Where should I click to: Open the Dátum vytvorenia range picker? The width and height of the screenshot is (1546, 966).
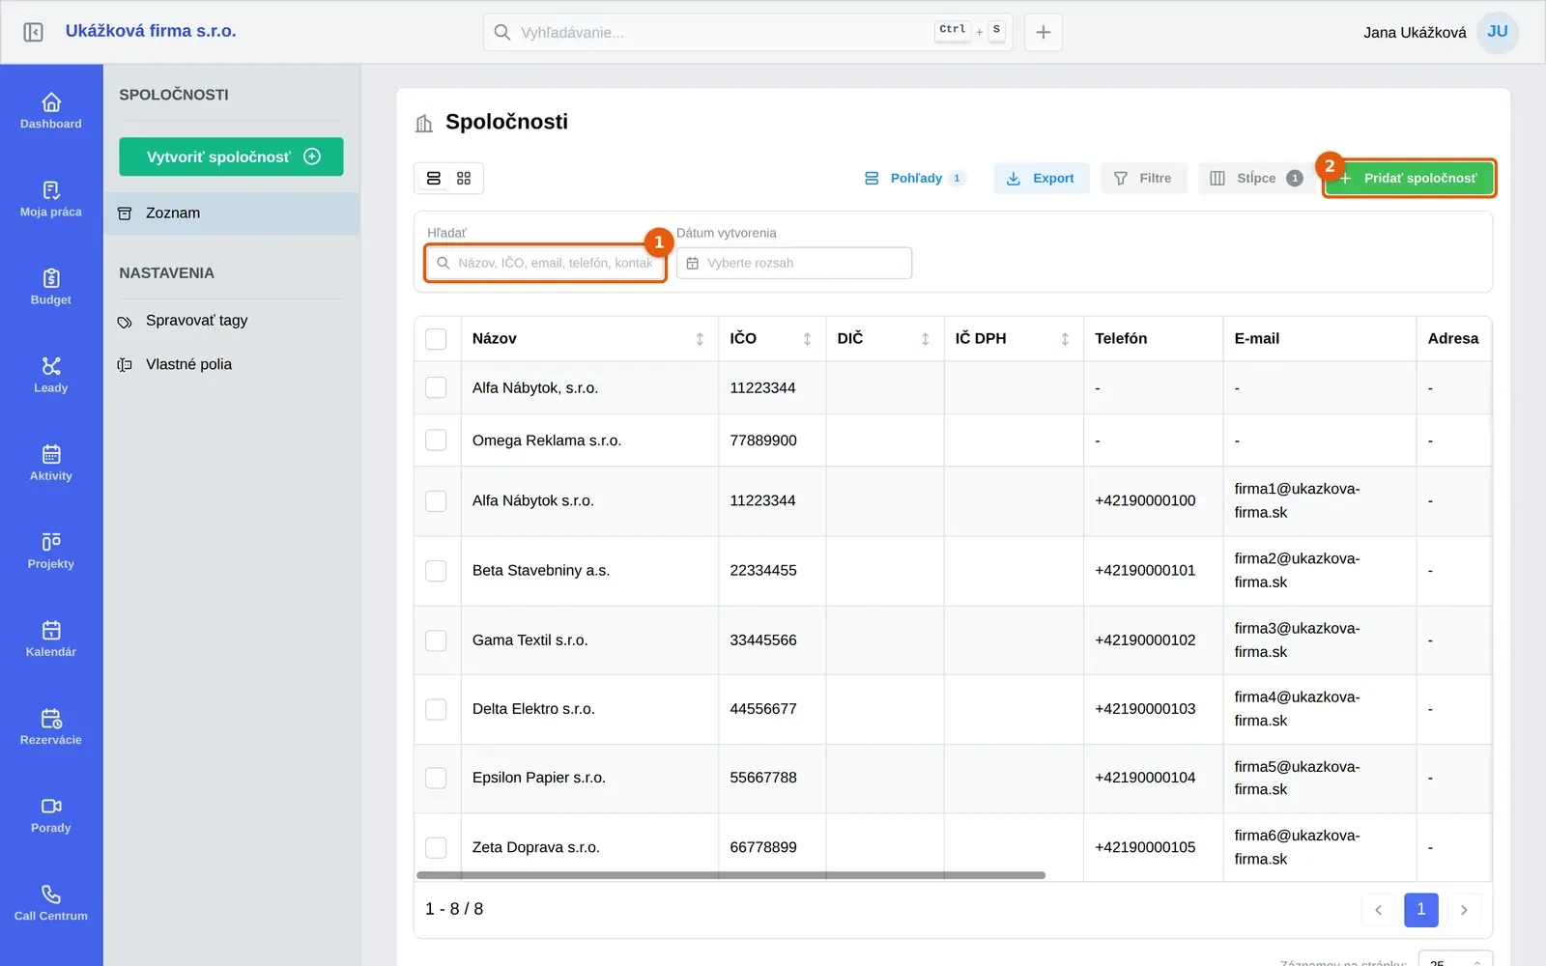[x=794, y=263]
